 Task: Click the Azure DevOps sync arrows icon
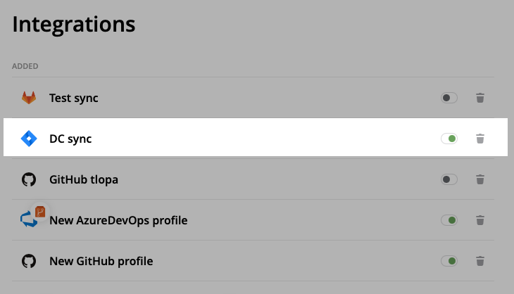tap(28, 220)
